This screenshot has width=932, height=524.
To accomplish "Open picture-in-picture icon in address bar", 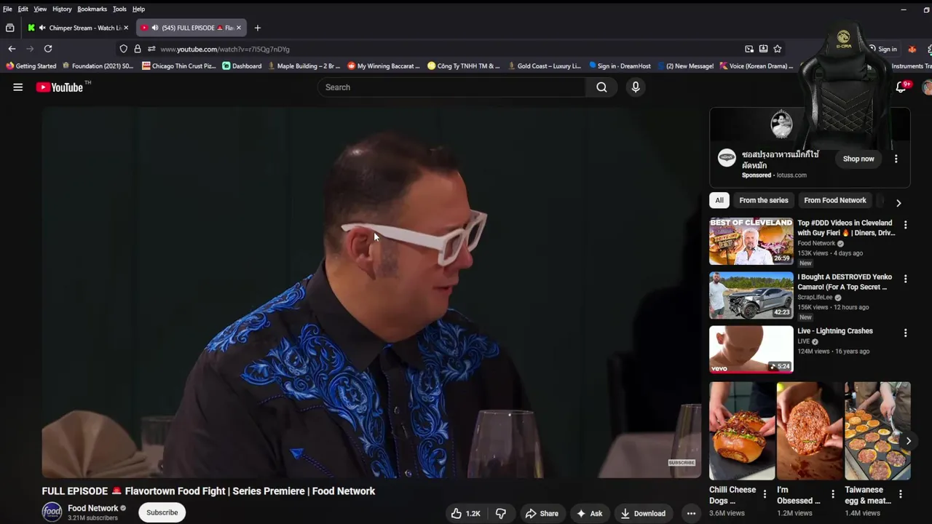I will click(749, 49).
